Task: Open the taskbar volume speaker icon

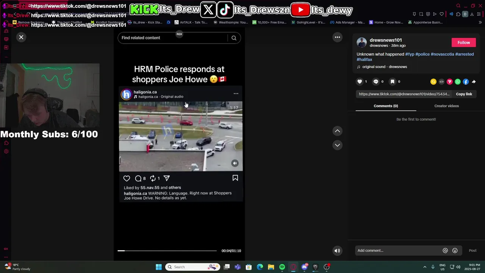Action: tap(458, 267)
